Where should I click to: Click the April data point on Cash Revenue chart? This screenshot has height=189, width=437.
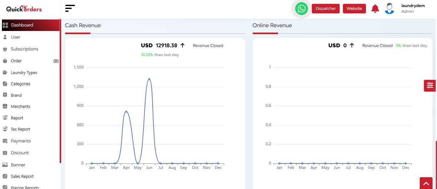point(126,112)
